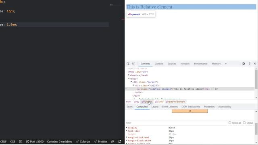Close the DevTools panel
Image resolution: width=258 pixels, height=145 pixels.
[255, 64]
